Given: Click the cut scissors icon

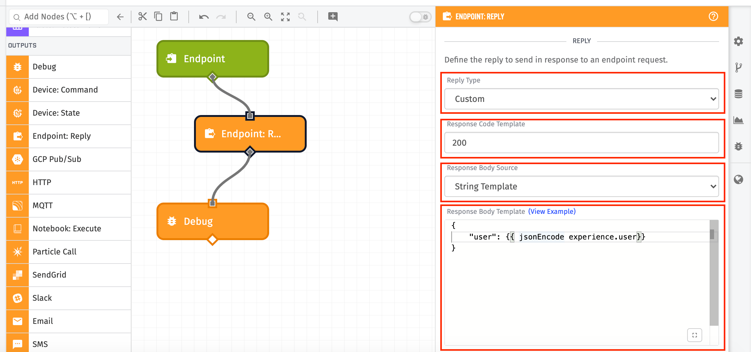Looking at the screenshot, I should [x=142, y=16].
